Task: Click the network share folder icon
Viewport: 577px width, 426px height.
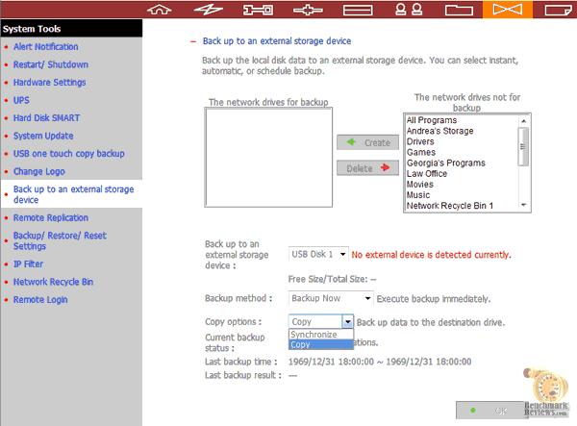Action: pos(459,10)
